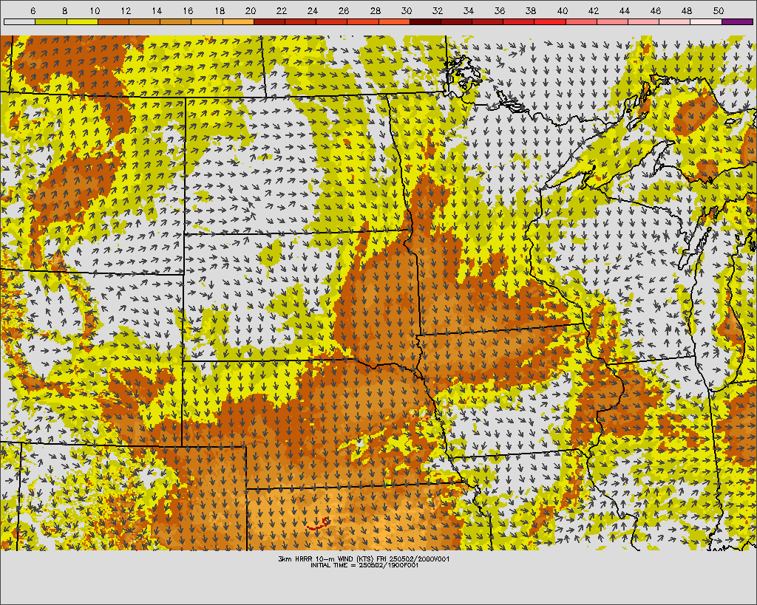Pick the bright yellow 8–10 knots swatch
757x605 pixels.
click(82, 21)
